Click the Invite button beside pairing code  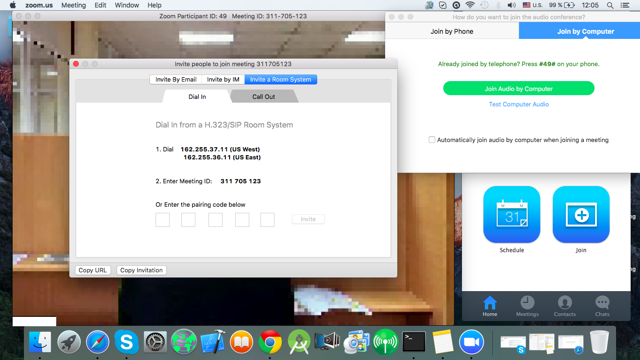(308, 219)
